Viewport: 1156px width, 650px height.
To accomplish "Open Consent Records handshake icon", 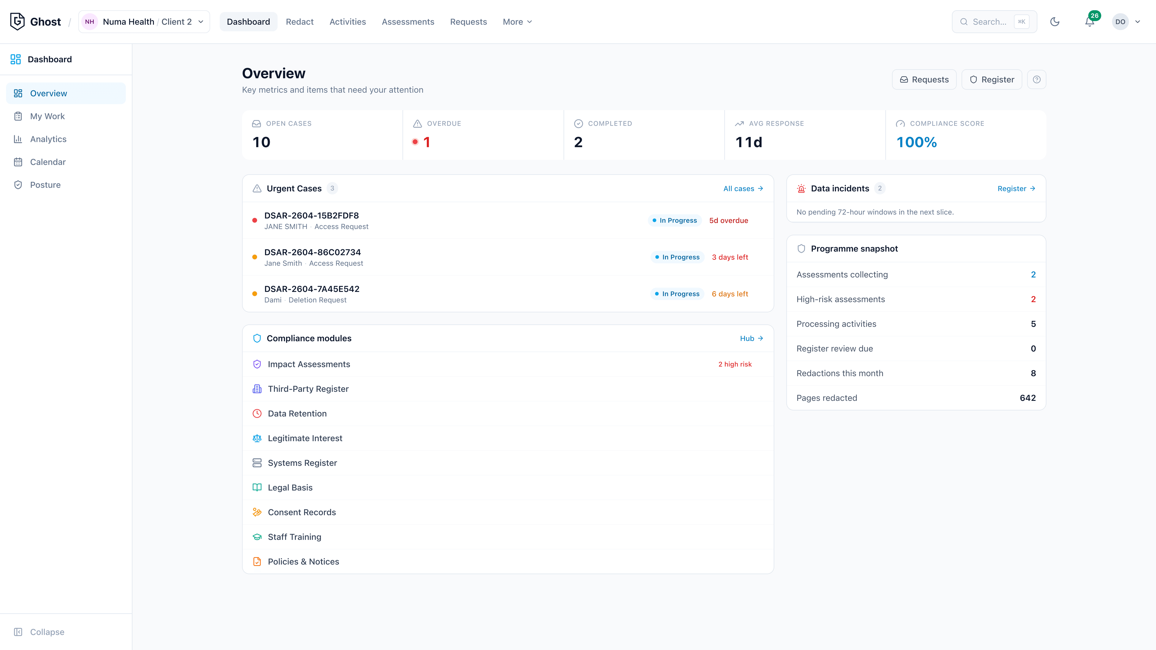I will click(x=257, y=512).
